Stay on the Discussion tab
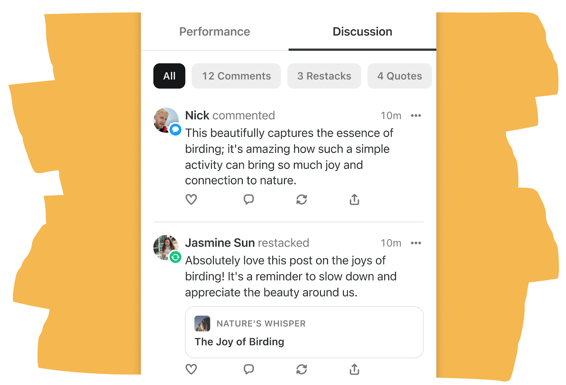Image resolution: width=566 pixels, height=385 pixels. pyautogui.click(x=362, y=32)
